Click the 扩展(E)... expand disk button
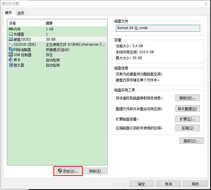The width and height of the screenshot is (211, 190). click(x=187, y=119)
